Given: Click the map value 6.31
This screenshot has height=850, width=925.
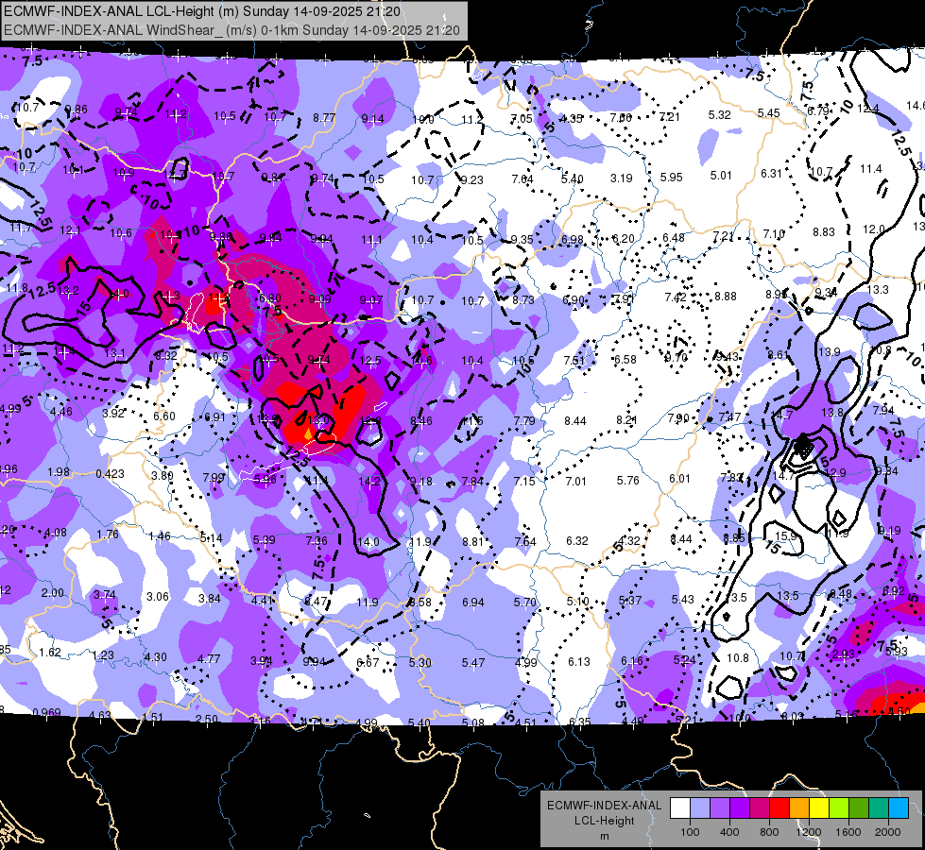Looking at the screenshot, I should click(771, 174).
